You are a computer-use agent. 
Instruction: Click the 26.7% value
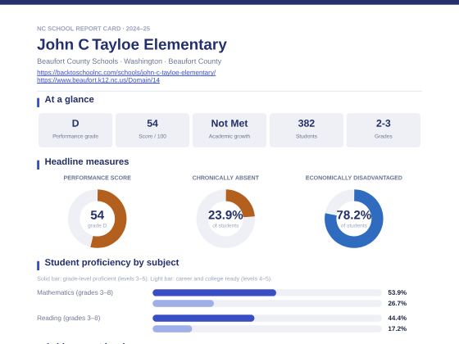click(x=398, y=303)
